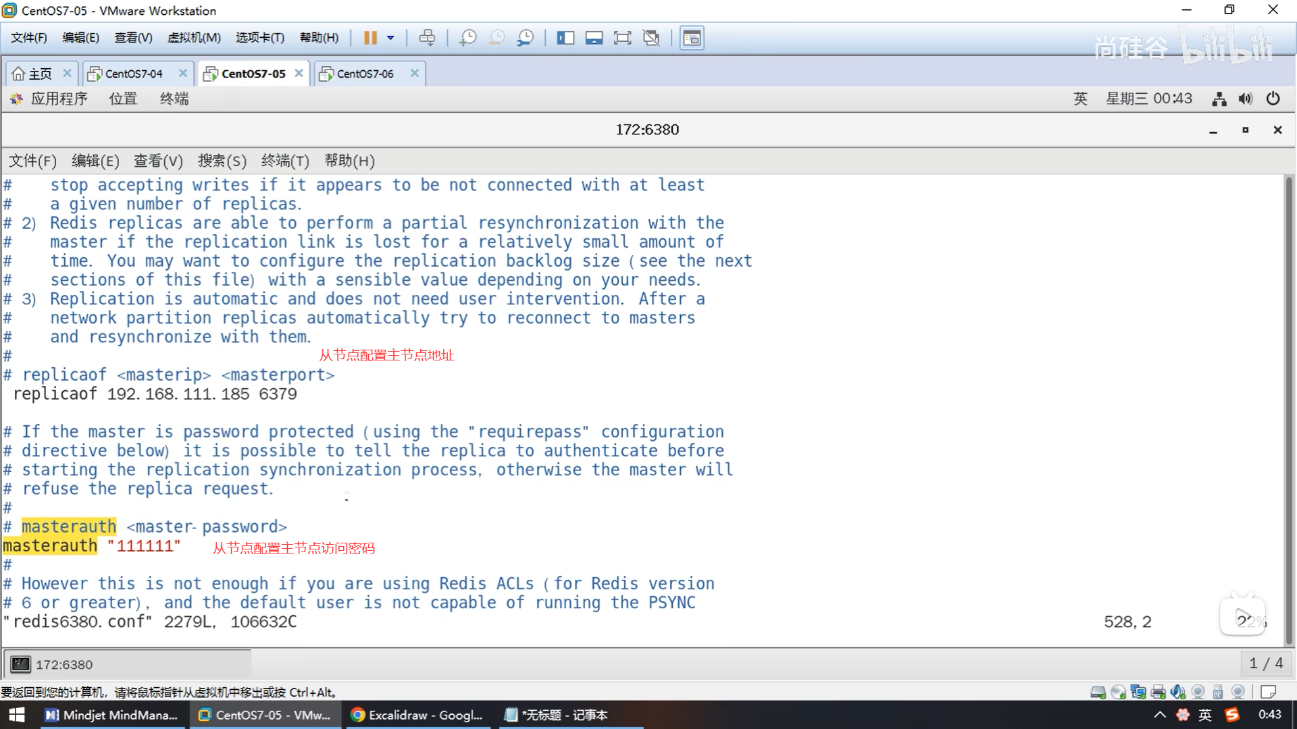This screenshot has height=729, width=1297.
Task: Open the 虚拟机(M) menu
Action: [x=194, y=38]
